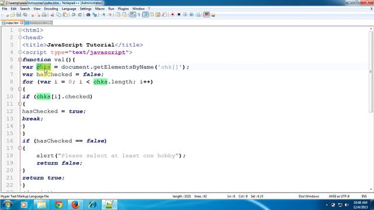The width and height of the screenshot is (374, 210).
Task: Save the recorded macro toolbar icon
Action: [198, 15]
